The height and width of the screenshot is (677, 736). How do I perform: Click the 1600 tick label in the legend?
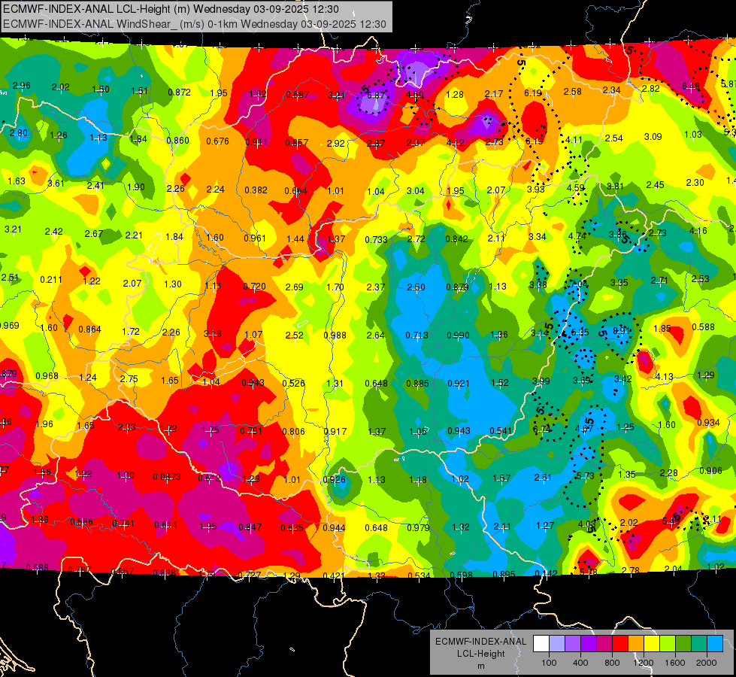pos(675,663)
